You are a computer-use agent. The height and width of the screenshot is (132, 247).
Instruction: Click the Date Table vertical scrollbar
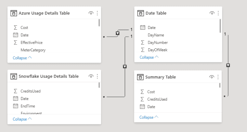point(220,26)
